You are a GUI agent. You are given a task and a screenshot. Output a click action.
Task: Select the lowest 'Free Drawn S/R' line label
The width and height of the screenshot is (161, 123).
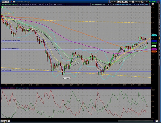tap(7, 70)
